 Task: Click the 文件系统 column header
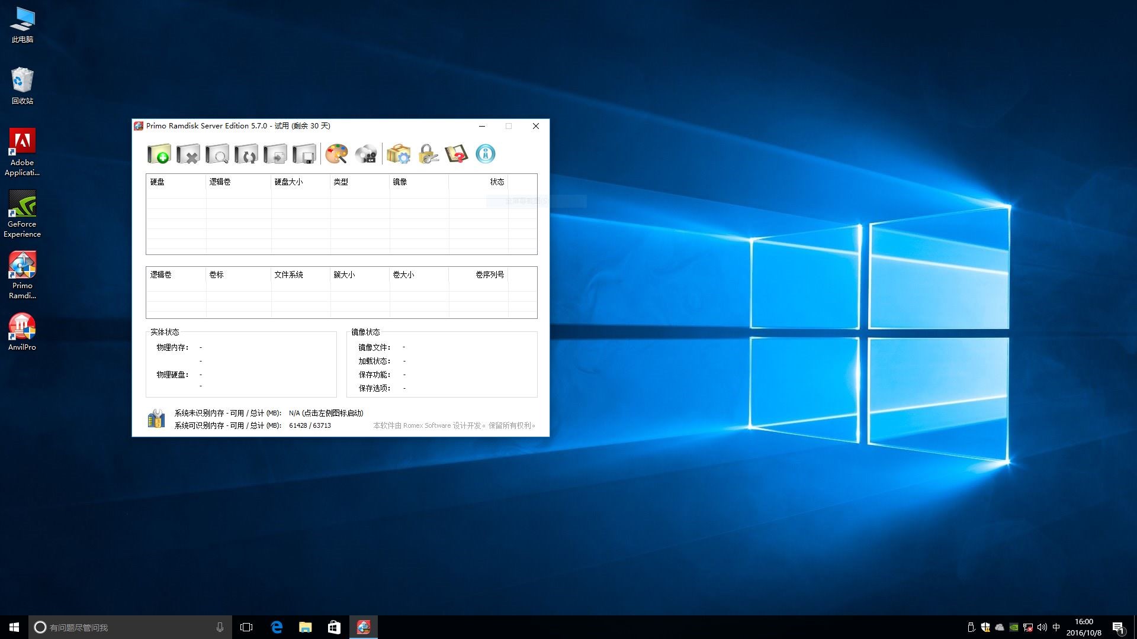pyautogui.click(x=288, y=275)
